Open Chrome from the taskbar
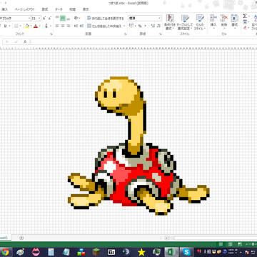Viewport: 257px width, 257px height. (x=5, y=252)
